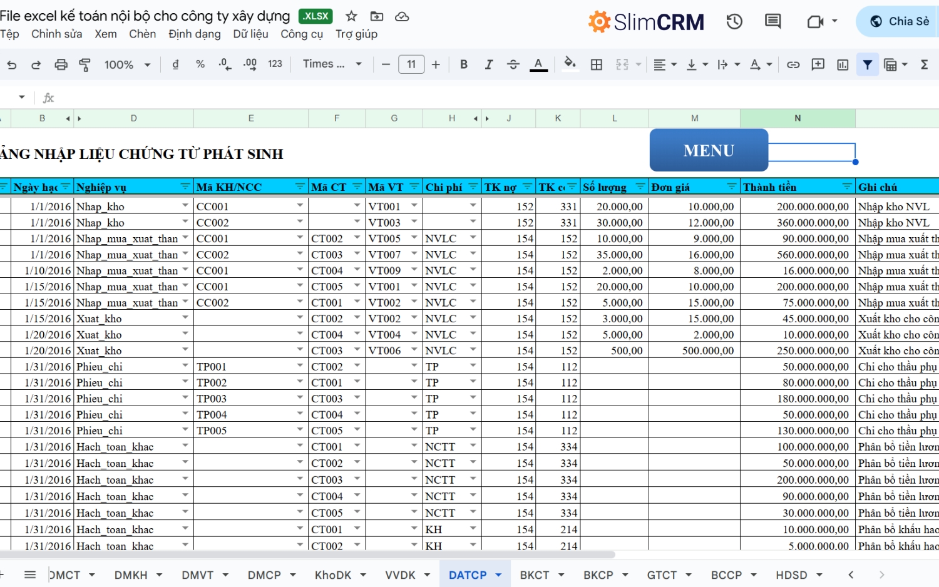The width and height of the screenshot is (939, 587).
Task: Open filter on Số lượng header
Action: [640, 186]
